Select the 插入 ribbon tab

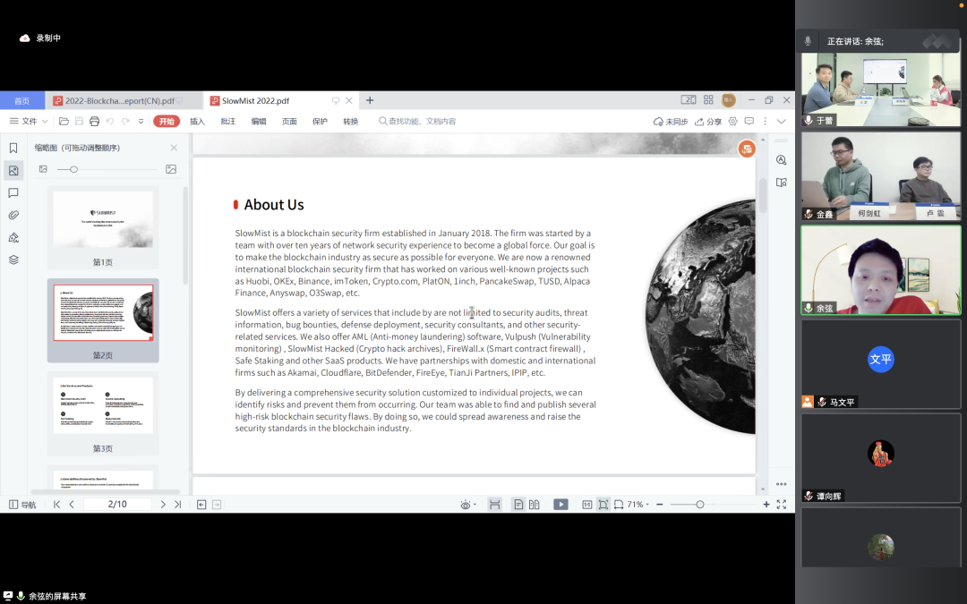(x=197, y=122)
